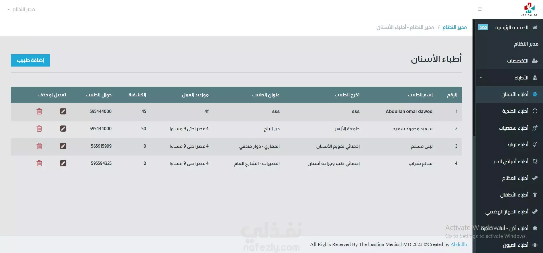Screen dimensions: 543x253
Task: Select أطباء الأسنان in sidebar
Action: pyautogui.click(x=515, y=94)
